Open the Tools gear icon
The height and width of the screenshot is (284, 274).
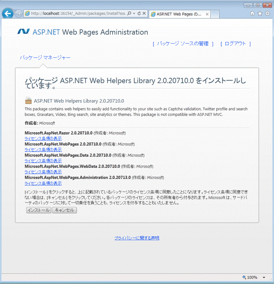pos(268,13)
